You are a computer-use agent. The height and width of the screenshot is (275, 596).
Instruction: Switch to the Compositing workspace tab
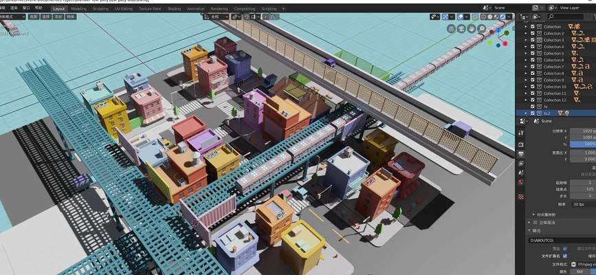(x=245, y=9)
